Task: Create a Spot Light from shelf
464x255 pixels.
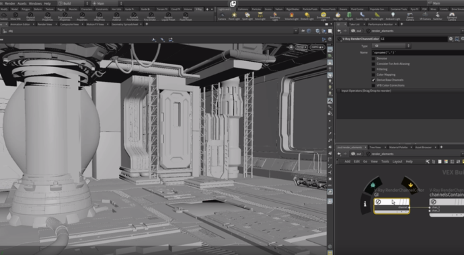Action: pyautogui.click(x=247, y=16)
